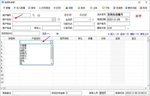Image resolution: width=150 pixels, height=96 pixels.
Task: Click the 打印 print button
Action: pos(57,8)
